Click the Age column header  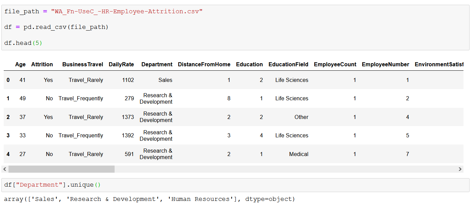(20, 64)
